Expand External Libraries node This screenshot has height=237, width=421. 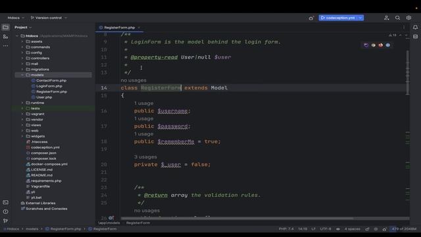pyautogui.click(x=40, y=203)
